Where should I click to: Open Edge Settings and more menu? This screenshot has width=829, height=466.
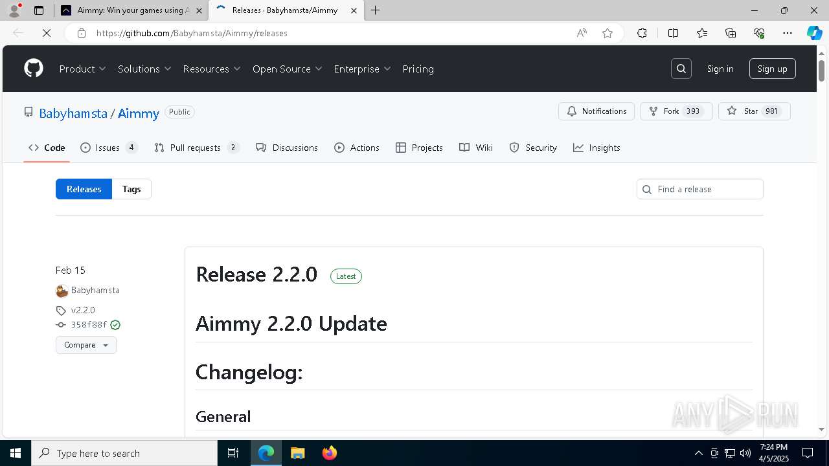point(788,33)
